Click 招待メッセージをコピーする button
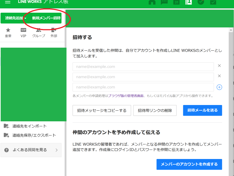The image size is (234, 176). tap(102, 110)
